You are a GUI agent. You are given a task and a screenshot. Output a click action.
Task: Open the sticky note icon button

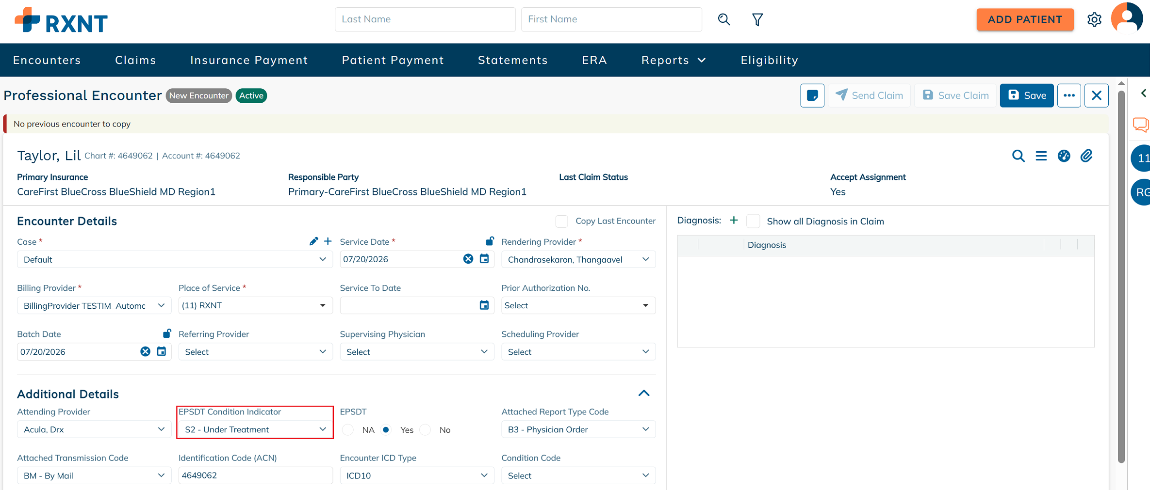(812, 95)
